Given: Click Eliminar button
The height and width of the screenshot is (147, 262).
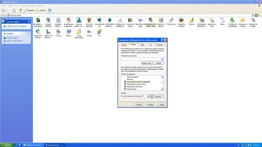Looking at the screenshot, I should point(158,63).
